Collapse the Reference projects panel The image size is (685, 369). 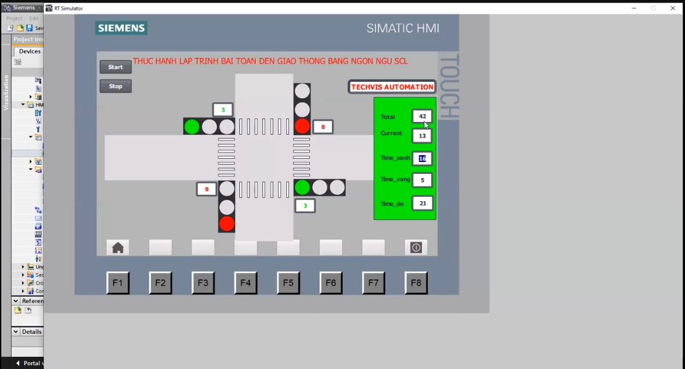tap(16, 301)
